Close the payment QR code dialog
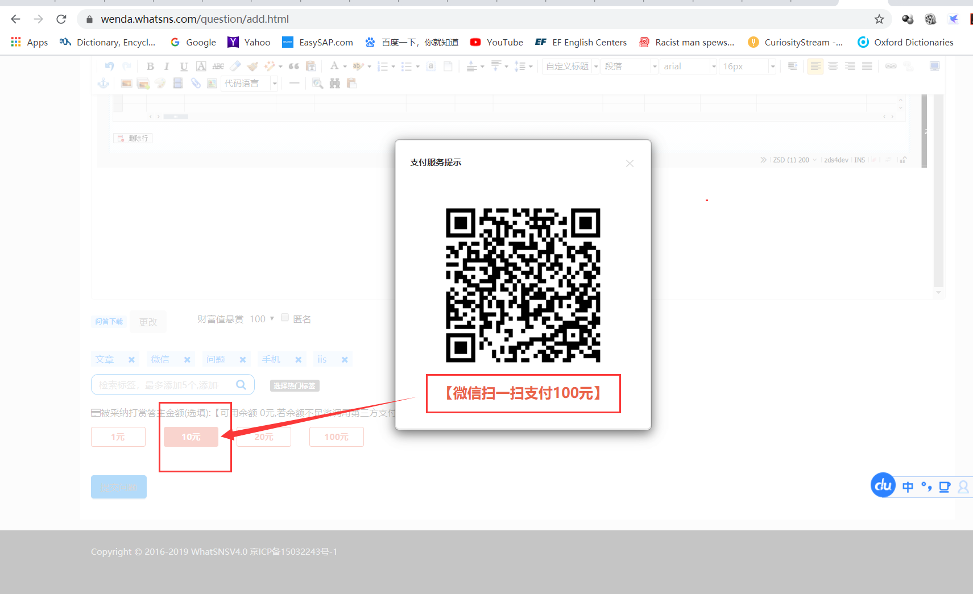The width and height of the screenshot is (973, 594). point(630,164)
